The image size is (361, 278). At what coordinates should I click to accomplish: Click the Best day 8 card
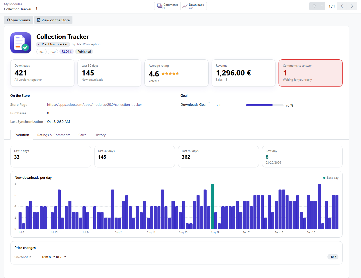point(302,156)
